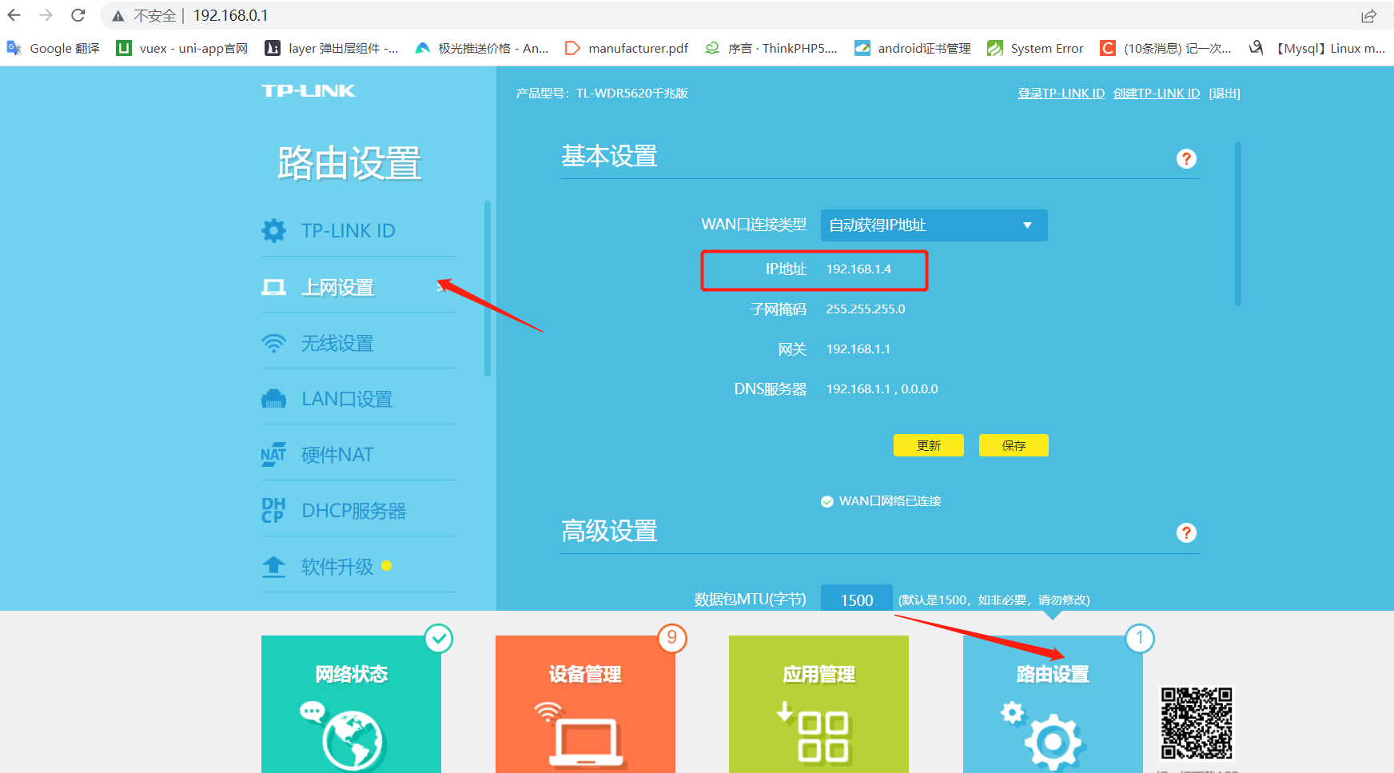
Task: Open help for 基本设置 section
Action: click(1186, 158)
